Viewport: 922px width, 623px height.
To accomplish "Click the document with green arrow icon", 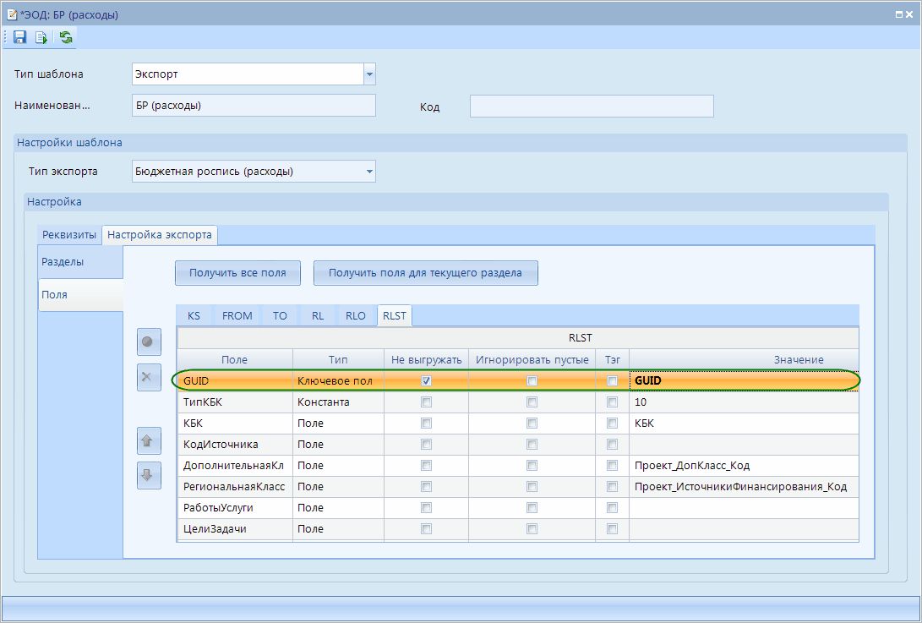I will (x=41, y=37).
